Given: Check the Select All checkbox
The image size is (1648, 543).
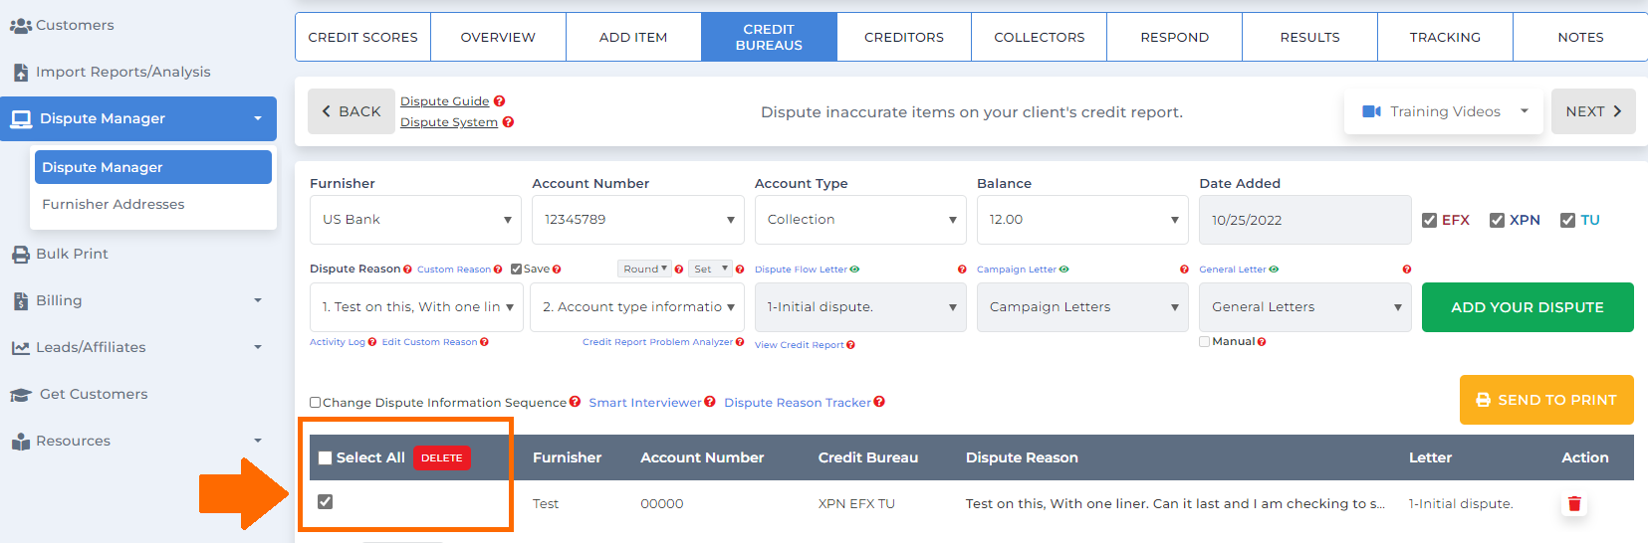Looking at the screenshot, I should pos(325,458).
